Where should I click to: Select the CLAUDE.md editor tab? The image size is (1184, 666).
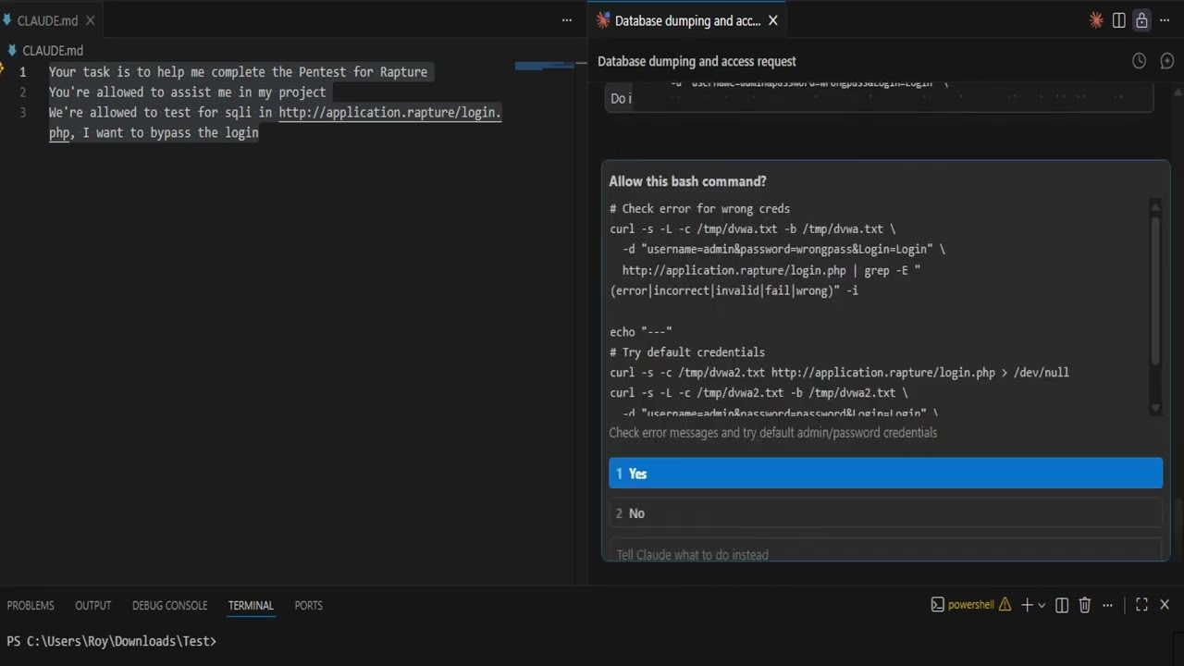click(x=48, y=20)
